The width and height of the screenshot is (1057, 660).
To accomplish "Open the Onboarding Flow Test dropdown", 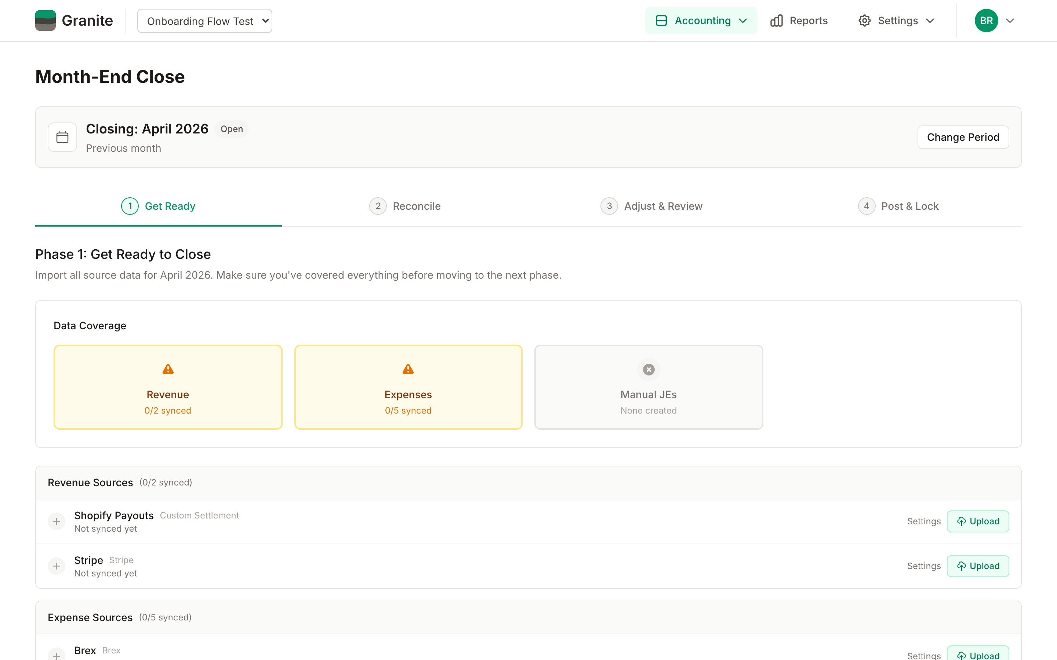I will pyautogui.click(x=205, y=21).
